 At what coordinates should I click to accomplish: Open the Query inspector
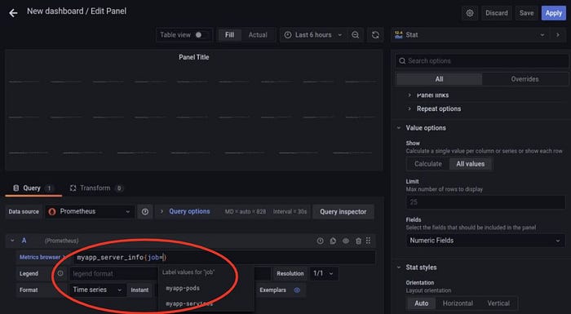point(343,211)
